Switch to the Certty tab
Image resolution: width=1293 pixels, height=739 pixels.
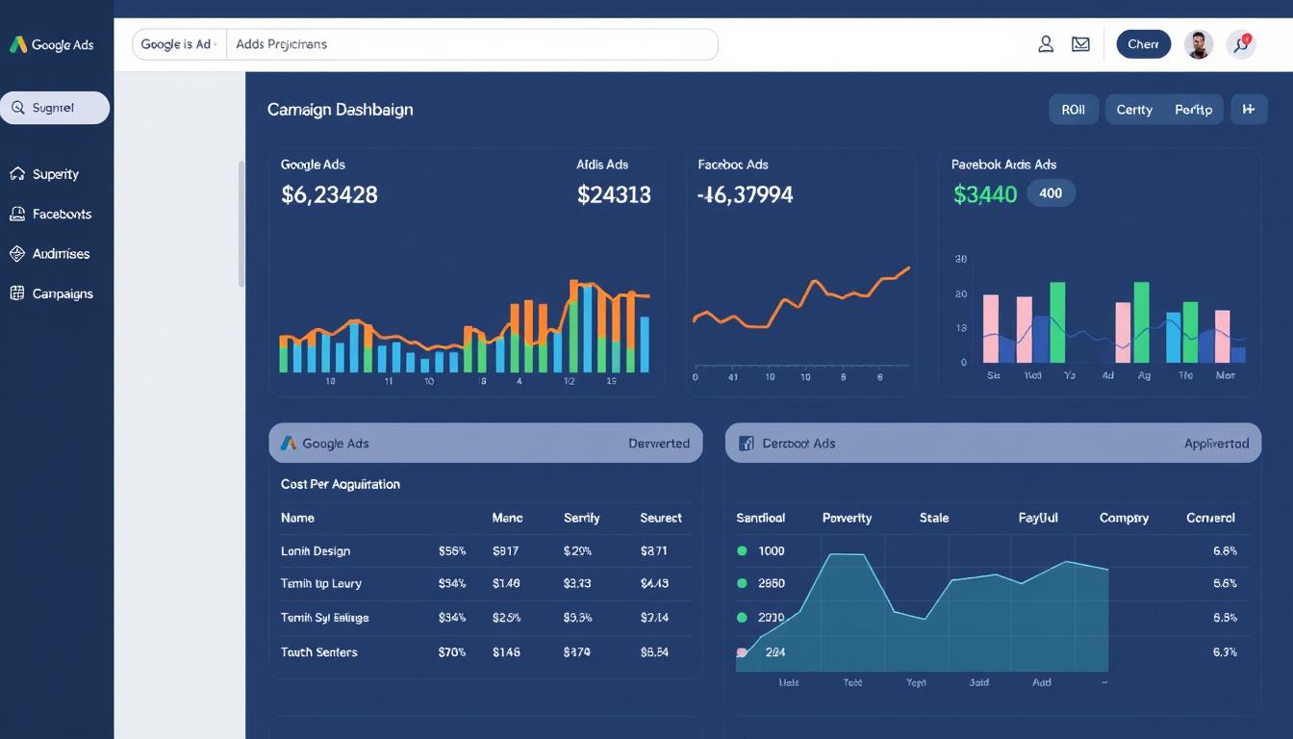coord(1134,110)
